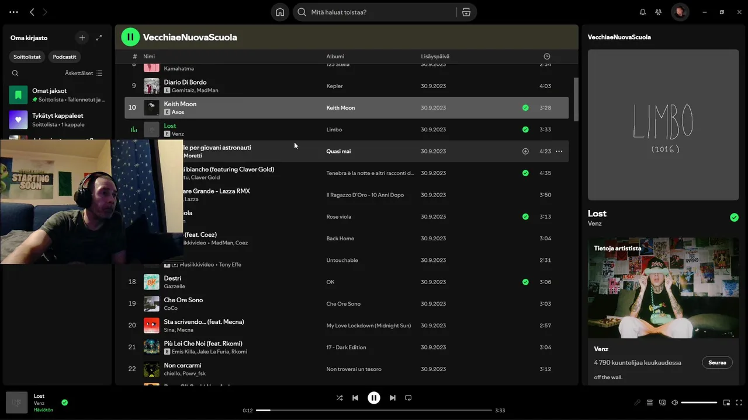
Task: Toggle the green saved checkmark for Keith Moon
Action: coord(525,108)
